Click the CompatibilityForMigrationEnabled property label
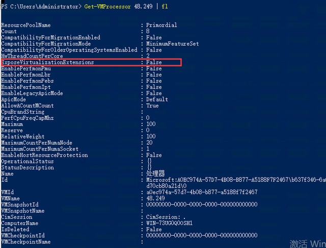 coord(50,38)
